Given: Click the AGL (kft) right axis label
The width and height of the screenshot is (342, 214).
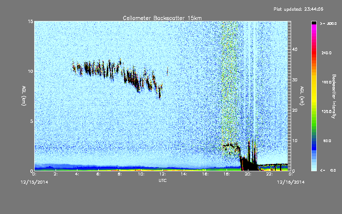Looking at the screenshot, I should tap(302, 96).
